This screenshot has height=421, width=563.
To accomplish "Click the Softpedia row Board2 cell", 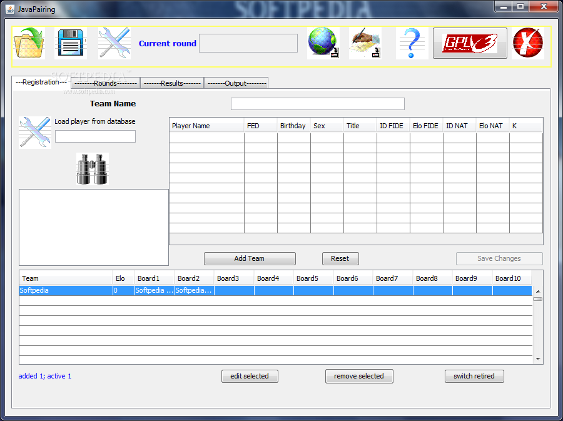I will click(x=195, y=291).
